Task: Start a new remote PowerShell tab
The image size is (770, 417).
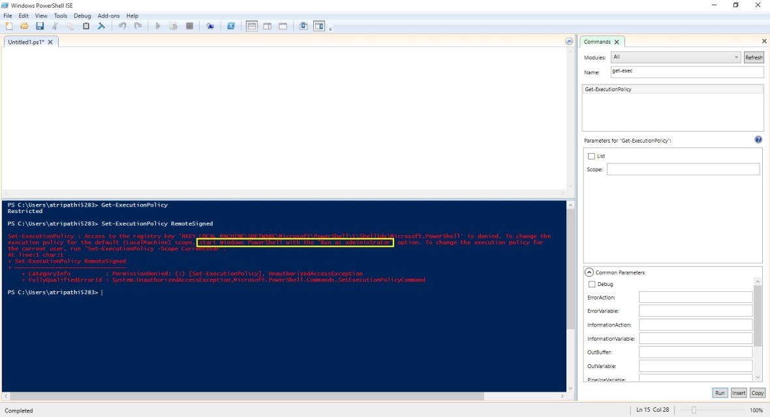Action: click(209, 26)
